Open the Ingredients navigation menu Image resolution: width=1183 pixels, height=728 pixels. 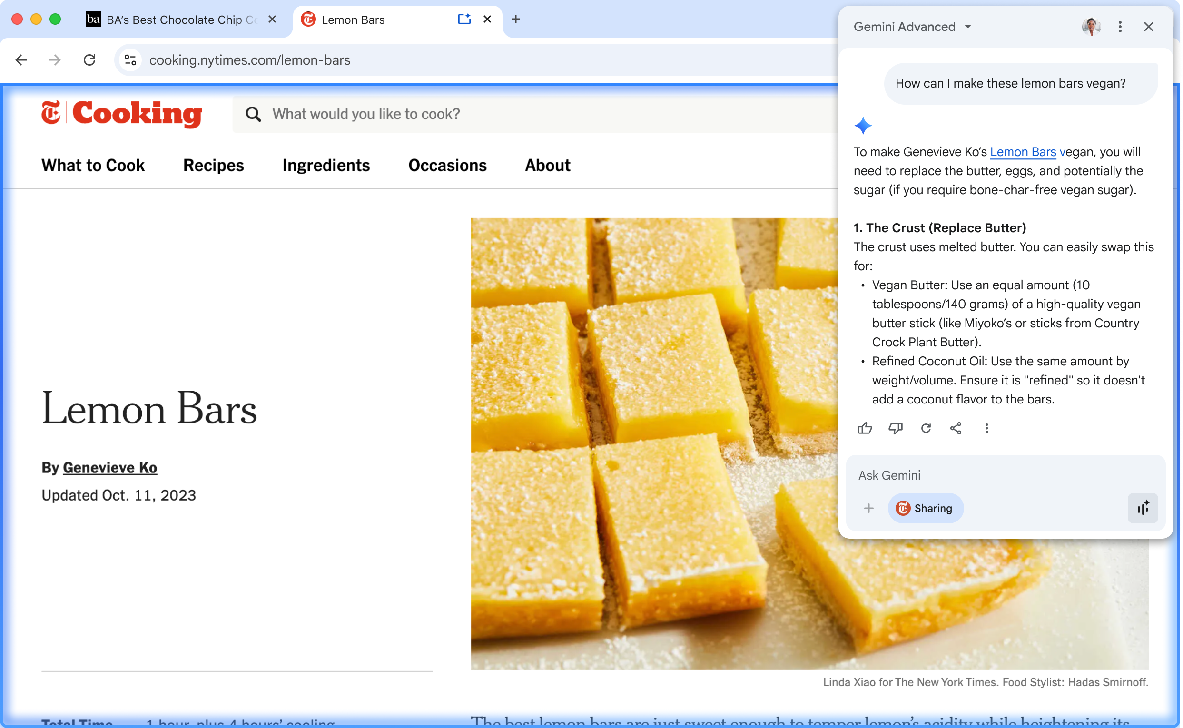(326, 165)
